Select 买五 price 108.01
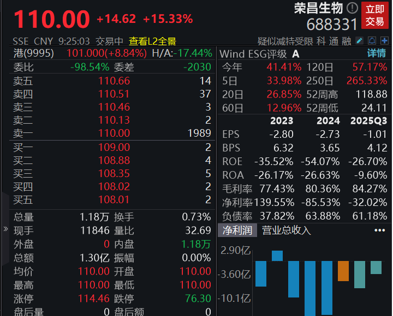This screenshot has height=316, width=393. coord(114,199)
